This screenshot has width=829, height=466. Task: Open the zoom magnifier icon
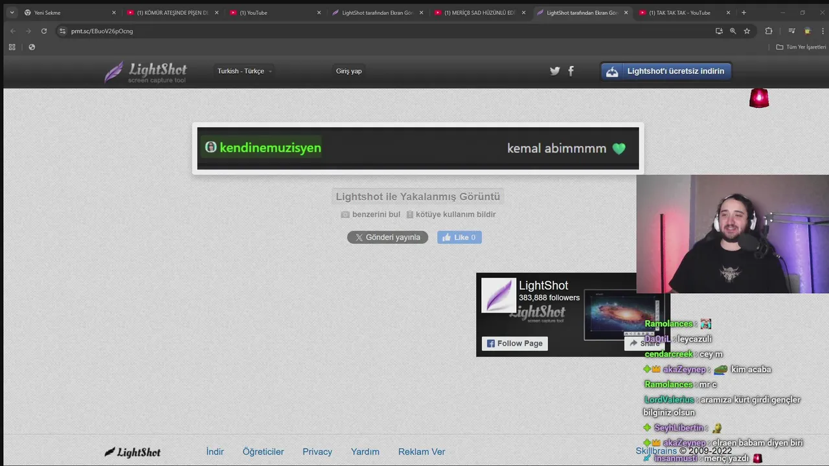[x=732, y=31]
